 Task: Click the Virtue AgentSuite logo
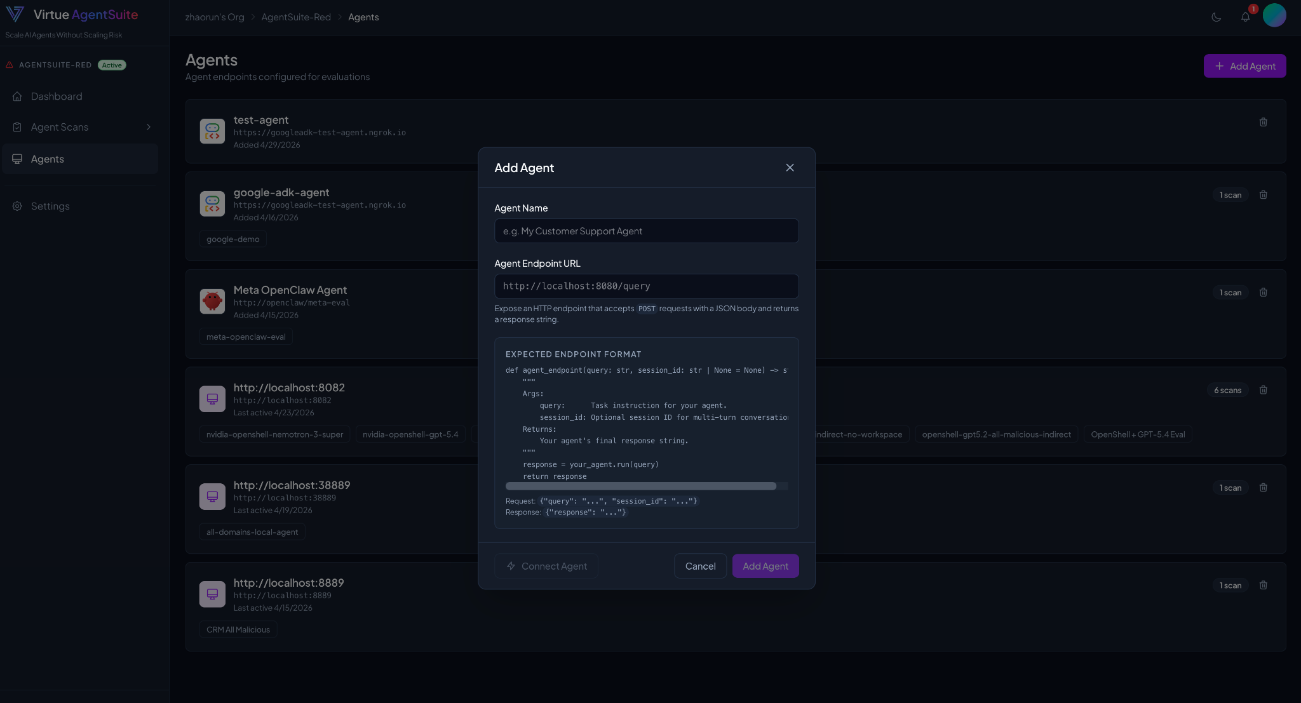(72, 15)
